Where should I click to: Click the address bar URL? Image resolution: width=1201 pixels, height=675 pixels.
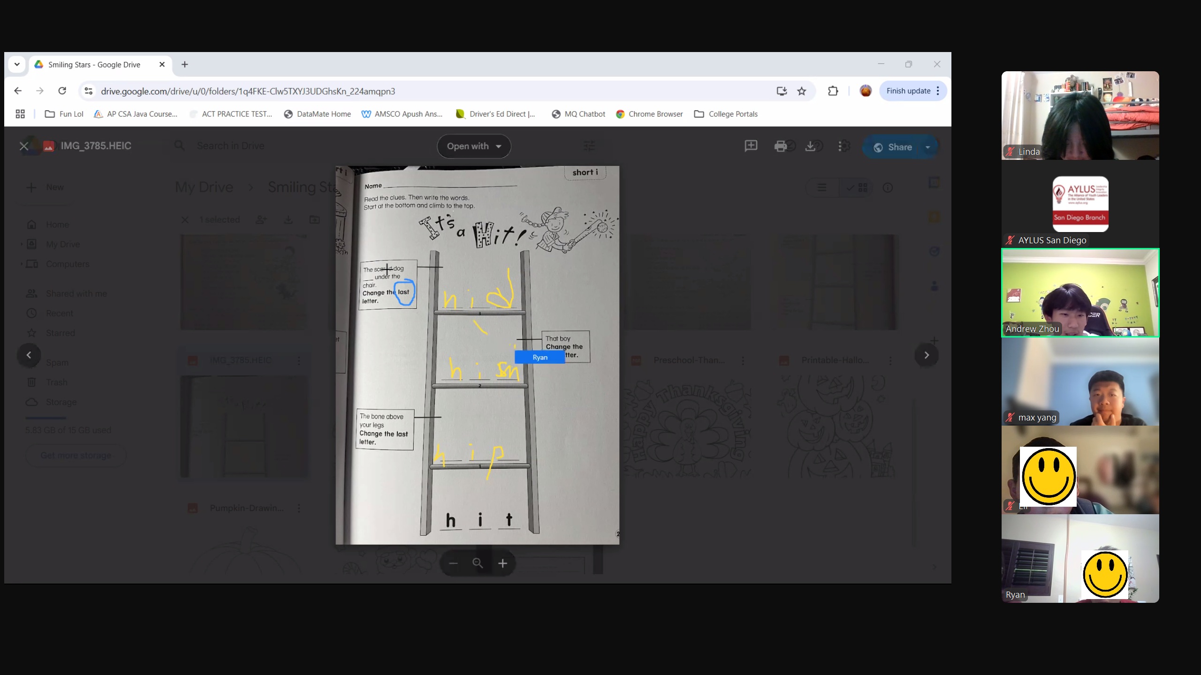pyautogui.click(x=248, y=91)
